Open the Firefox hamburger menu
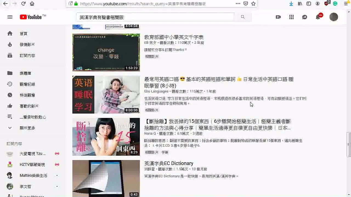 coord(346,4)
